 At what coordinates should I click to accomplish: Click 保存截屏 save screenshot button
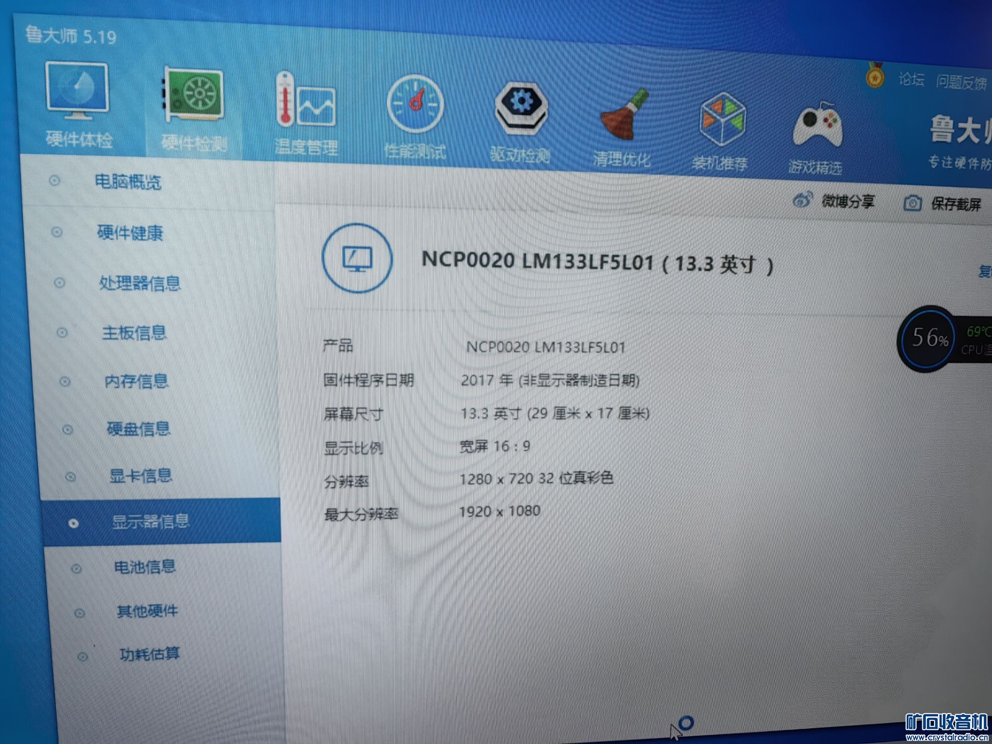[956, 204]
